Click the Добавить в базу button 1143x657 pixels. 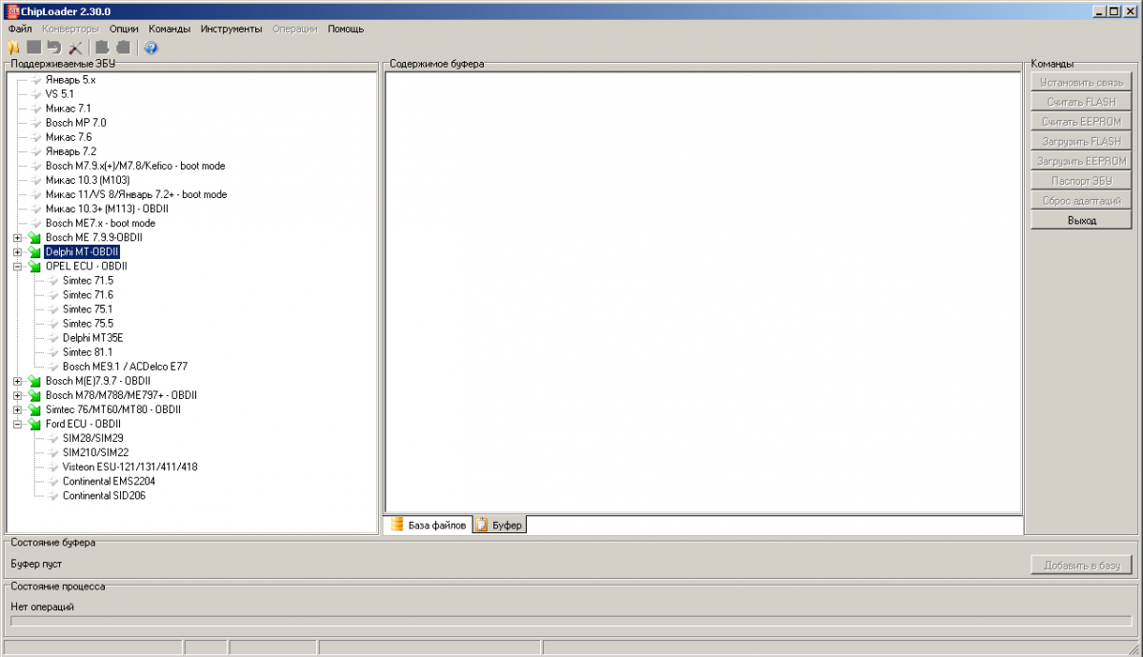(1082, 566)
